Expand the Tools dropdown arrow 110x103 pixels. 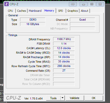coord(63,98)
